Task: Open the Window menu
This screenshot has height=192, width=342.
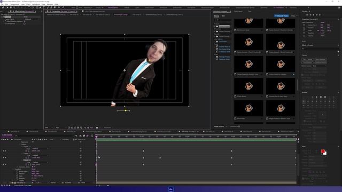Action: point(50,4)
